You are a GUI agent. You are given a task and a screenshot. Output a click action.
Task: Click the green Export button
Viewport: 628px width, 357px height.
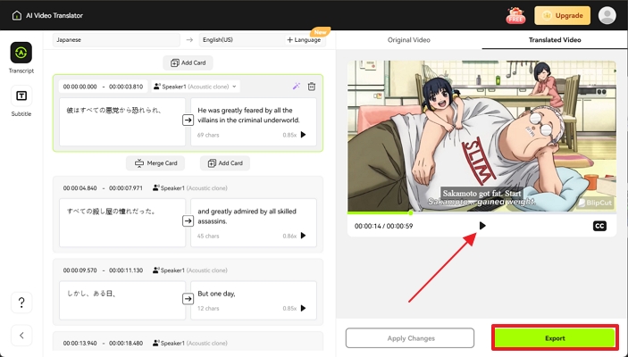coord(555,338)
